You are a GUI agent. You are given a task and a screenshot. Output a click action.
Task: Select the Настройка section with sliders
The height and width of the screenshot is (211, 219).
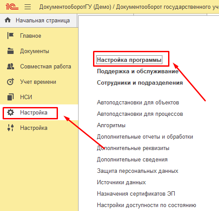tap(39, 128)
